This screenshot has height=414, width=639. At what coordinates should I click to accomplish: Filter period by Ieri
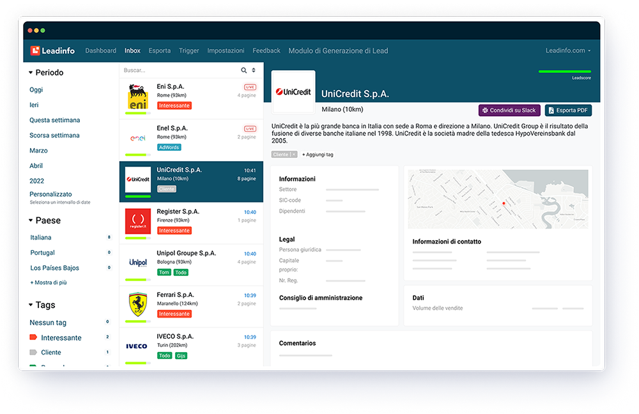(x=34, y=105)
